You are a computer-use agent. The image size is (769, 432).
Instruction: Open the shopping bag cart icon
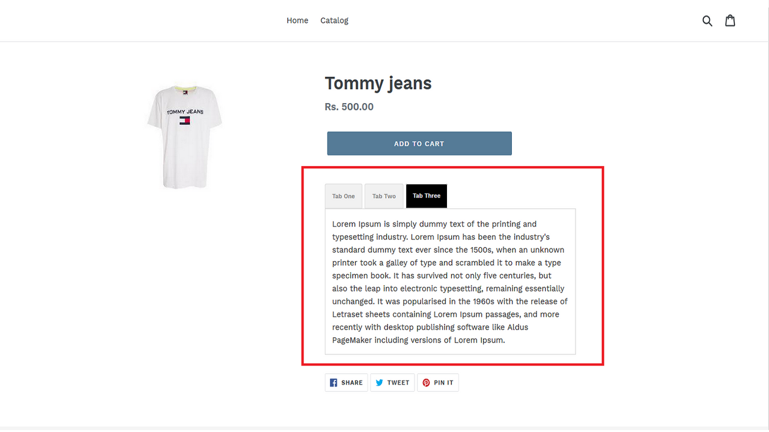(x=730, y=20)
